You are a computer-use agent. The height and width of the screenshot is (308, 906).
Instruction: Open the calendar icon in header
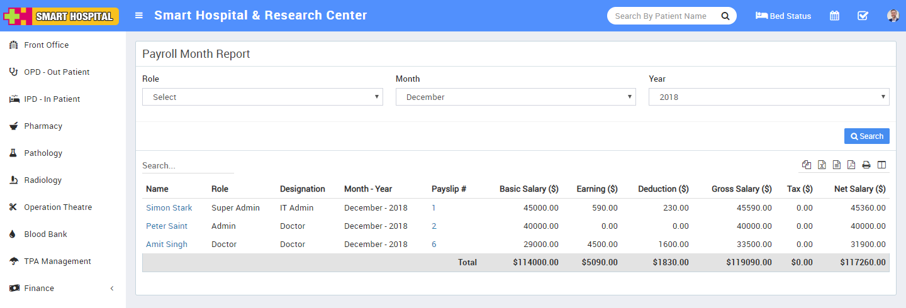[x=834, y=16]
